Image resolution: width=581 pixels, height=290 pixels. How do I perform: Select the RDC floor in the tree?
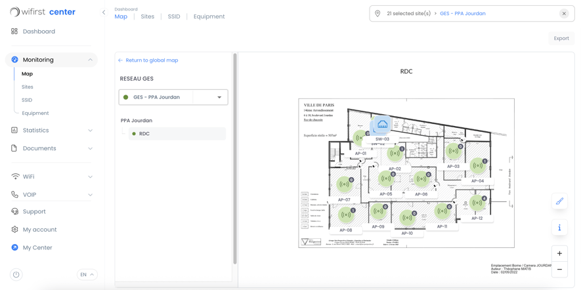[x=177, y=134]
